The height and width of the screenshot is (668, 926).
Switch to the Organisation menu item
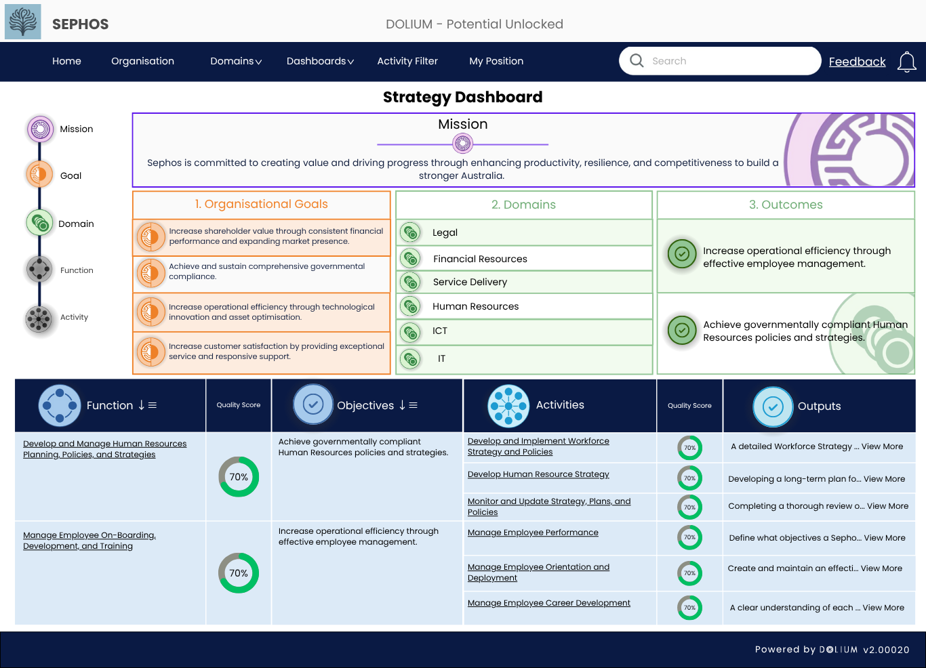142,61
